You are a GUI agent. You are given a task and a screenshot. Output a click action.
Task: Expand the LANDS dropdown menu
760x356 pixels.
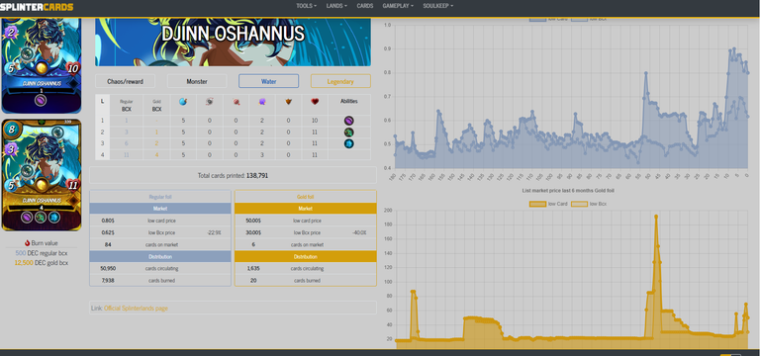[x=336, y=6]
